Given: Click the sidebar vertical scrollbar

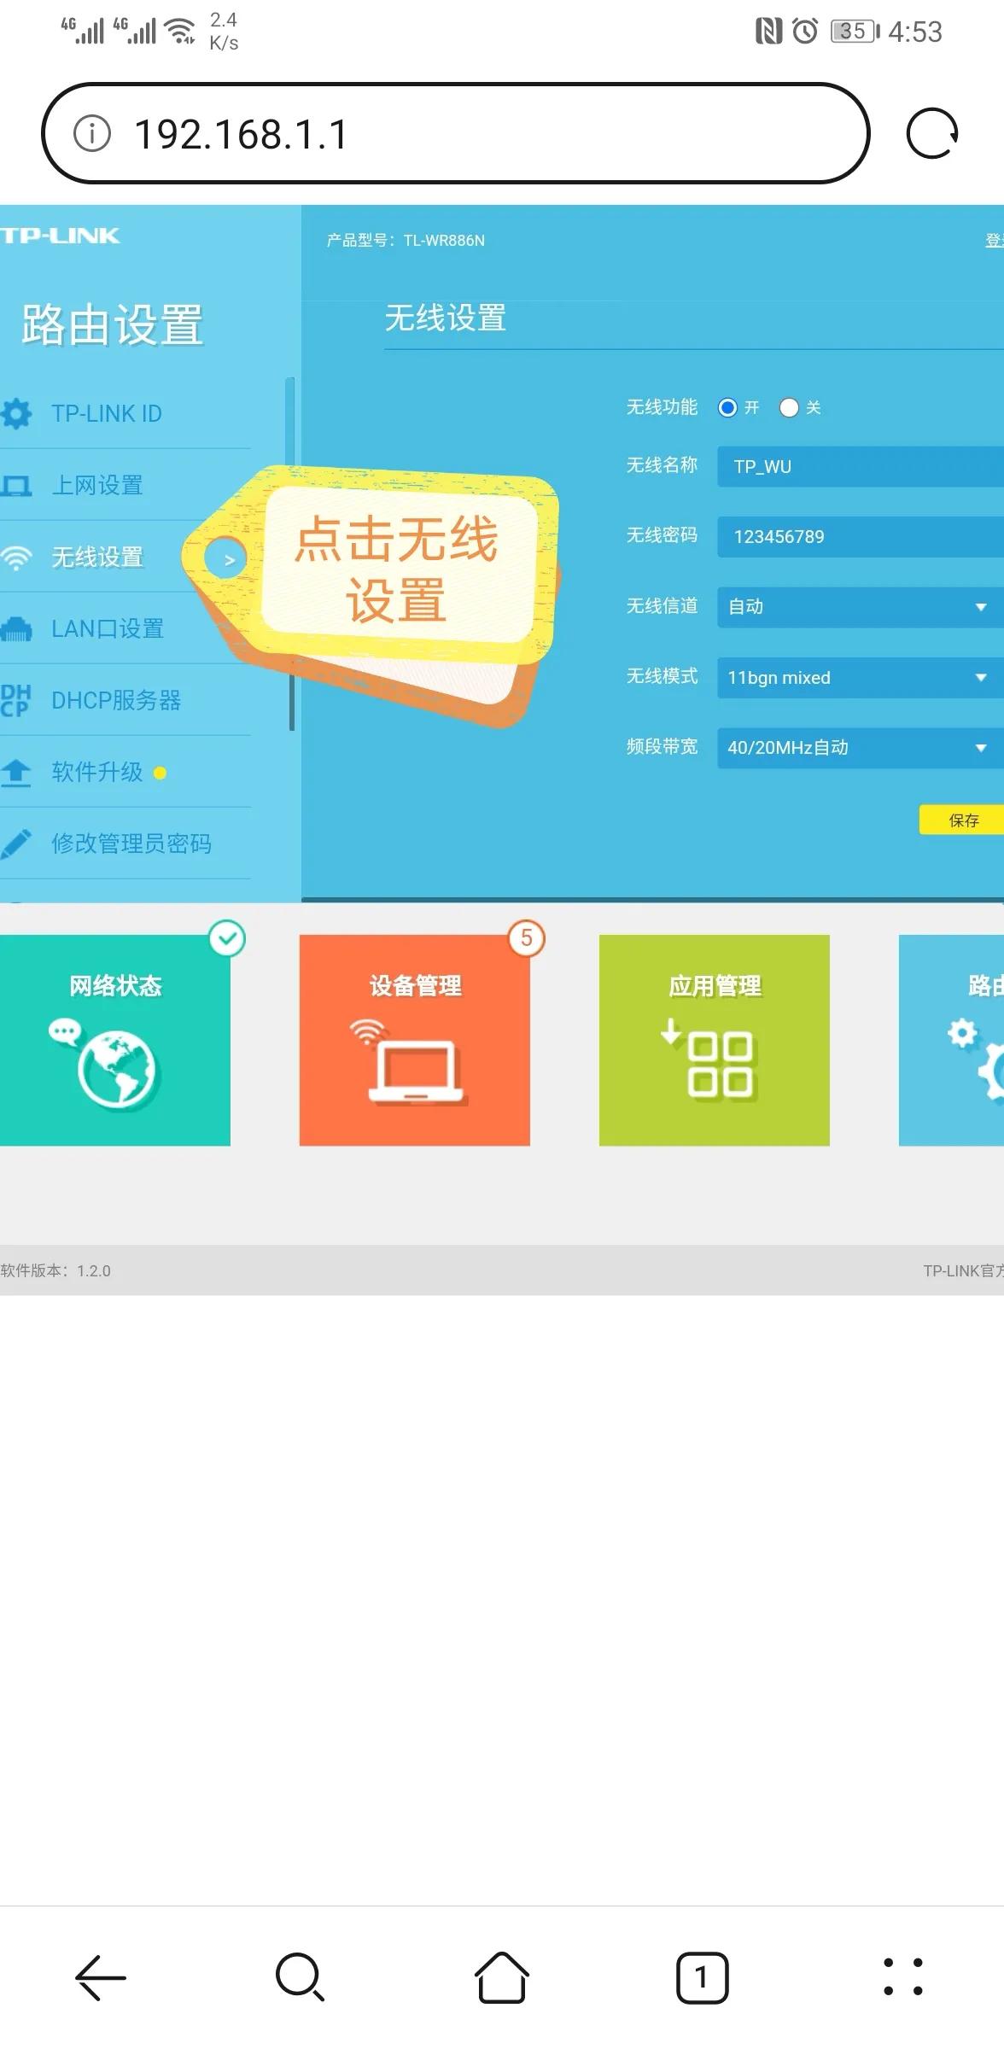Looking at the screenshot, I should pos(291,553).
